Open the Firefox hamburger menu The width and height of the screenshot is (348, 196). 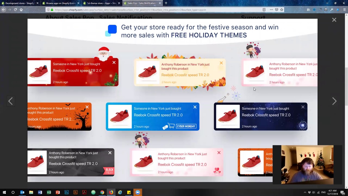[x=344, y=10]
